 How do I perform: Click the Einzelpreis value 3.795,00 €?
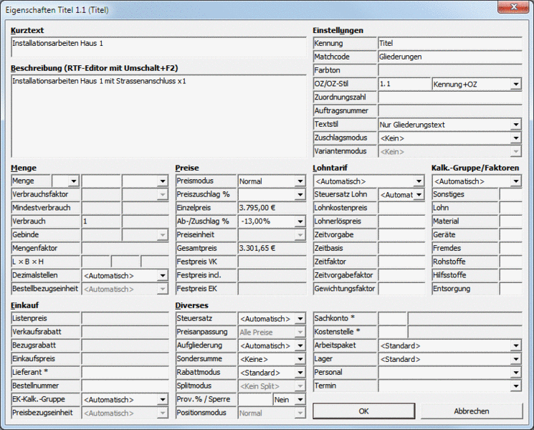coord(272,208)
